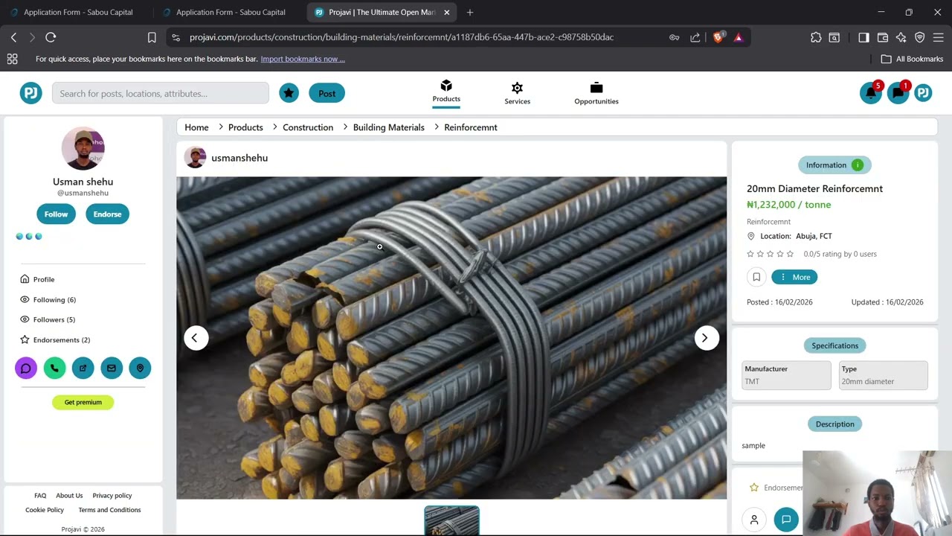
Task: Click the user icon at bottom right
Action: 754,520
